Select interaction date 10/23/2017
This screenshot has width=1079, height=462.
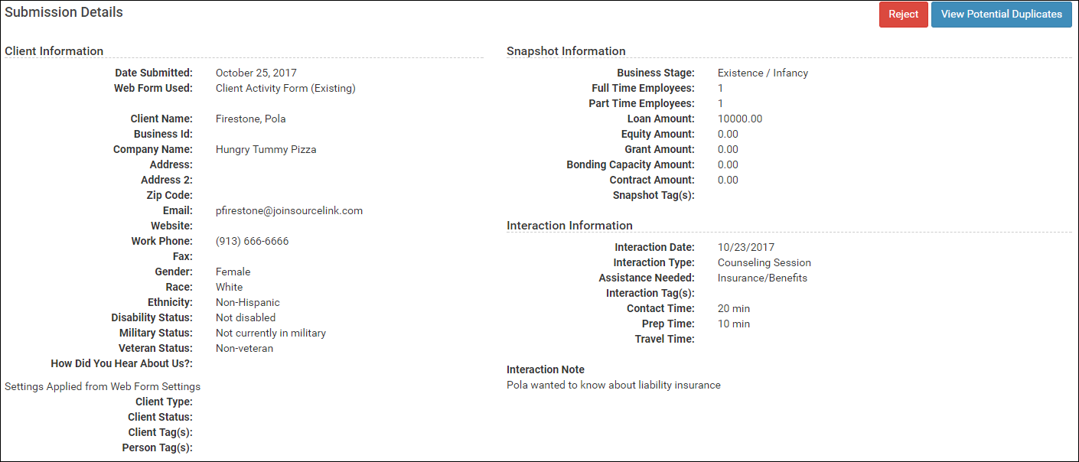coord(746,247)
